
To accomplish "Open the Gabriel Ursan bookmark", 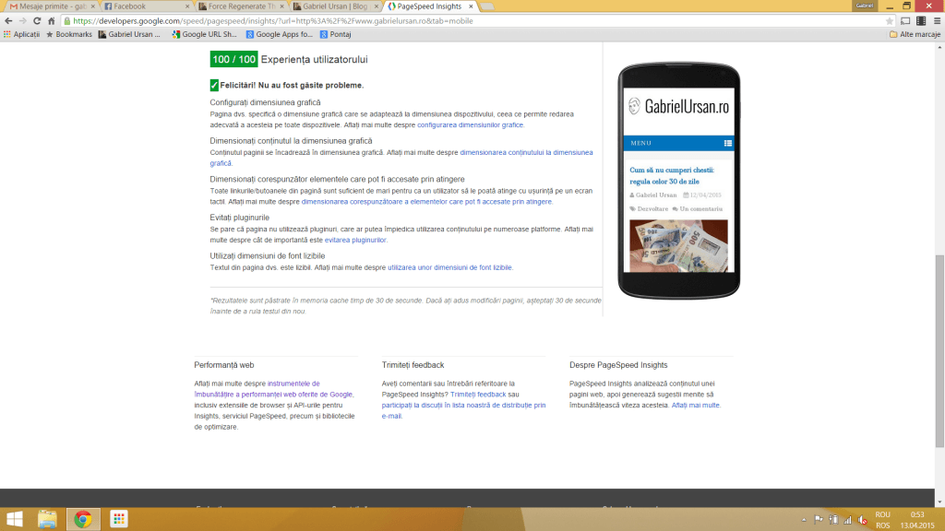I will (x=129, y=34).
